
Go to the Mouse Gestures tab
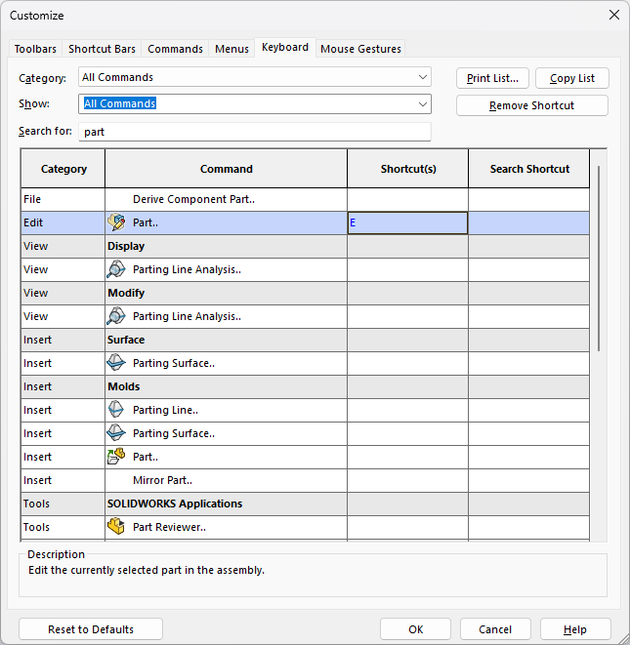[360, 49]
